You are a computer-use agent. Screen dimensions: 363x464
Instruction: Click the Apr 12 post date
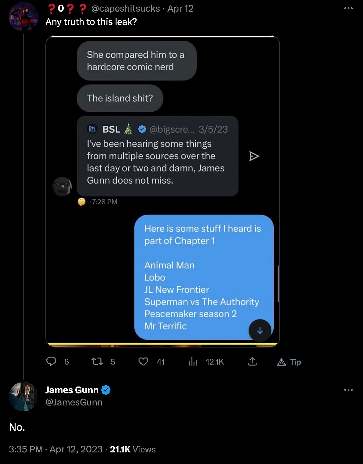point(180,9)
